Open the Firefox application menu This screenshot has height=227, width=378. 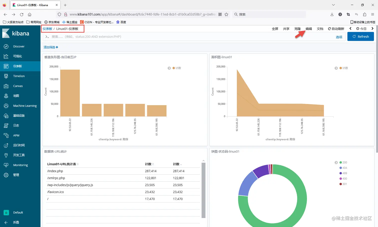click(372, 14)
